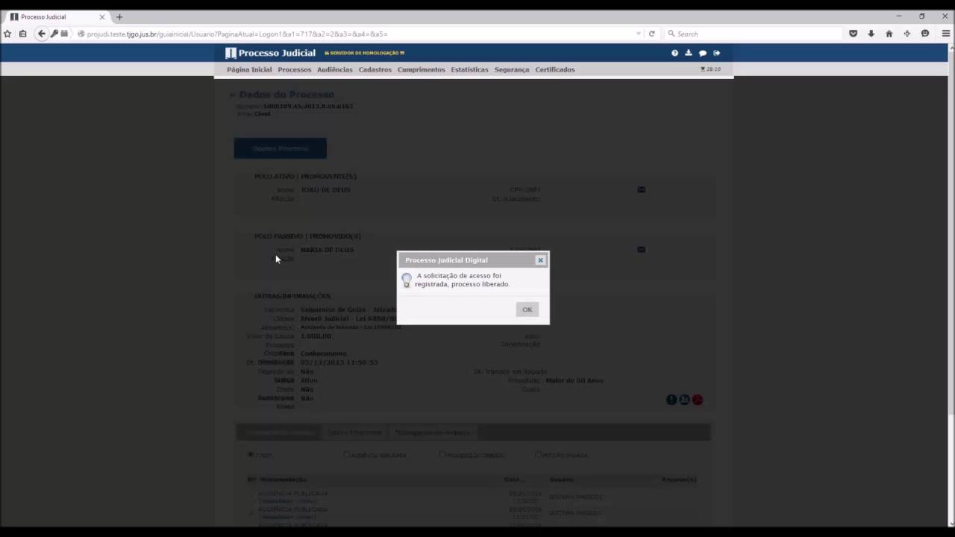This screenshot has height=537, width=955.
Task: Click the browser Home icon
Action: 889,34
